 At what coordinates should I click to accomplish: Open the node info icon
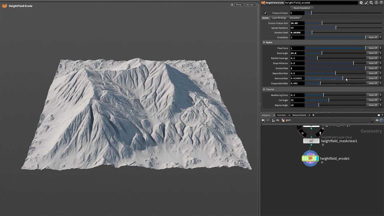[376, 3]
